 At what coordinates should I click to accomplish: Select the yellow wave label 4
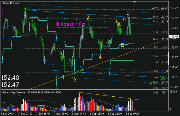100,57
